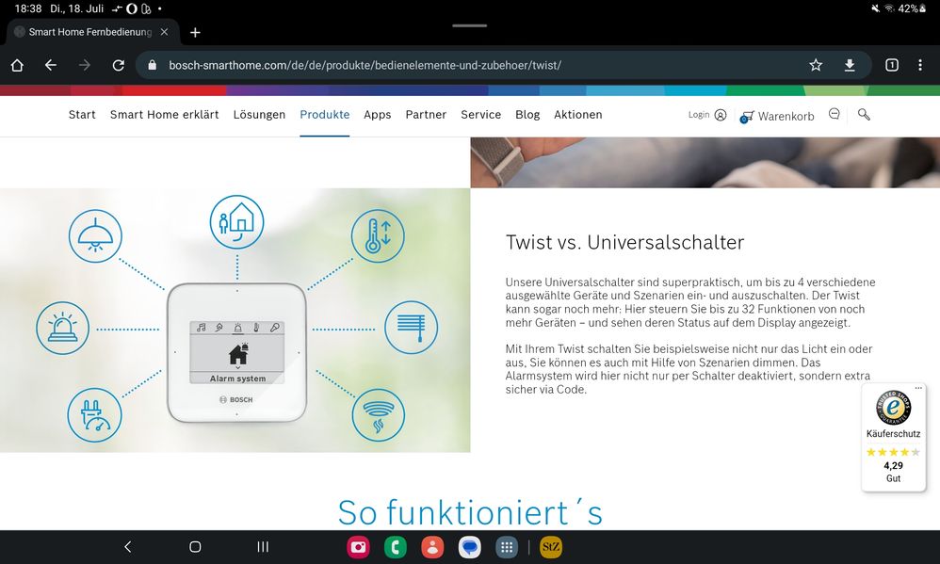Bookmark the page with the star icon
Viewport: 940px width, 564px height.
click(x=816, y=65)
